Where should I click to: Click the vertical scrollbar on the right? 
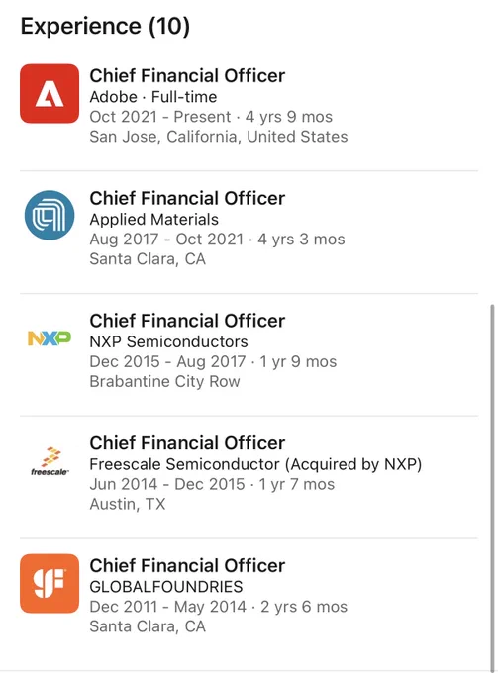point(492,487)
